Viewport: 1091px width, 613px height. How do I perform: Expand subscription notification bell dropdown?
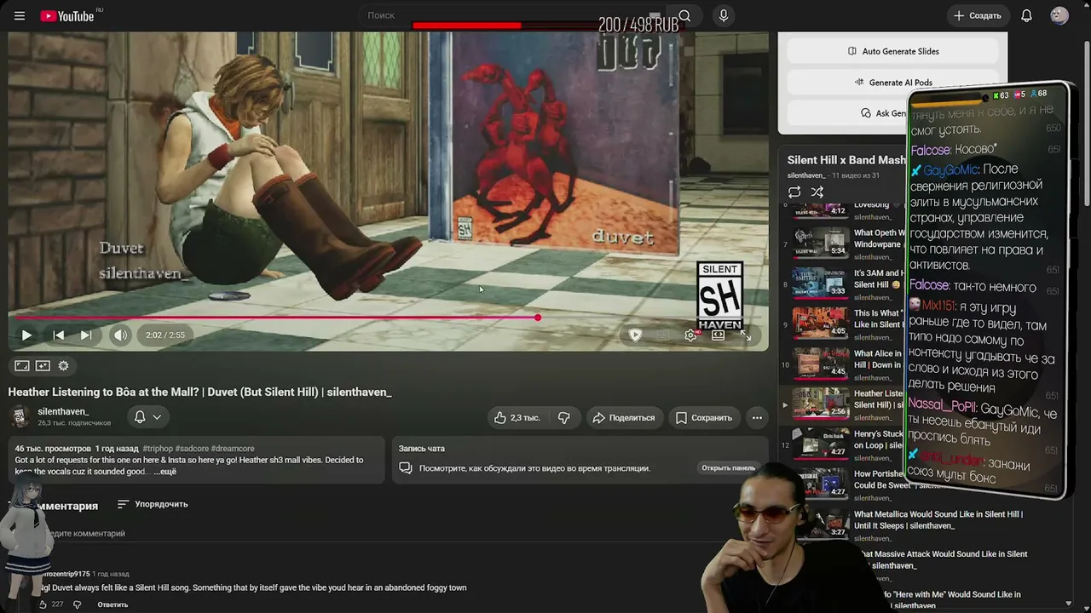pos(147,417)
